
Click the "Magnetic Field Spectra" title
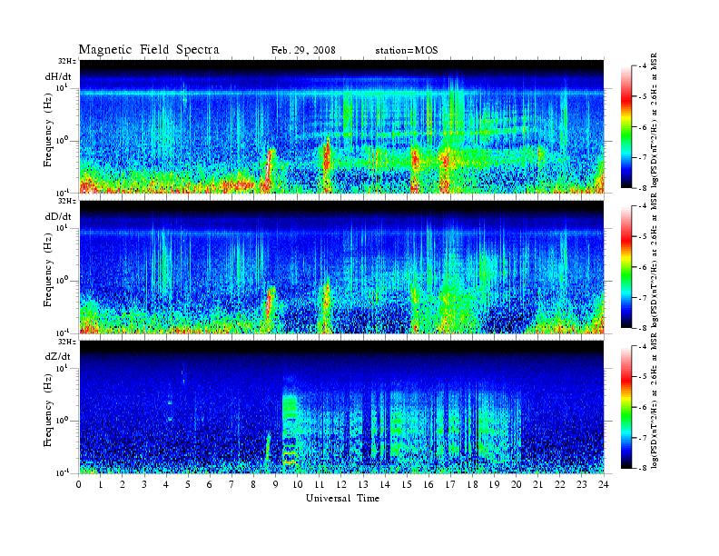coord(149,50)
